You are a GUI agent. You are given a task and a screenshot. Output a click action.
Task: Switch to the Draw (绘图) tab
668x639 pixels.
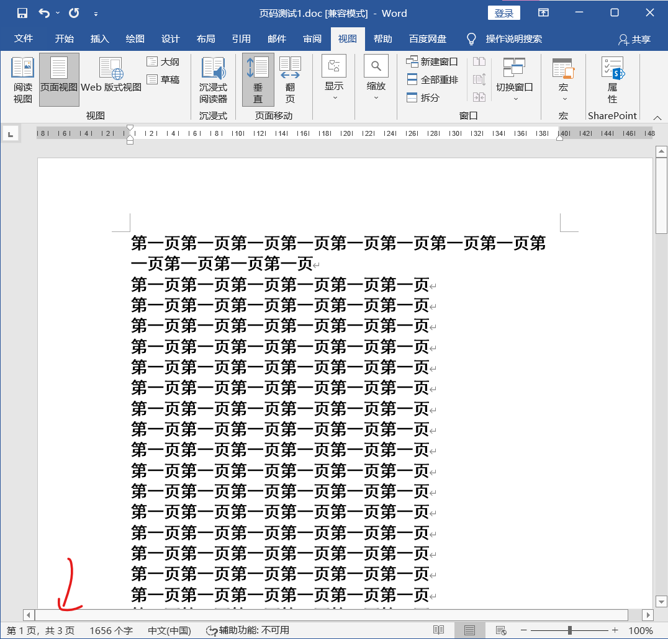pos(135,38)
